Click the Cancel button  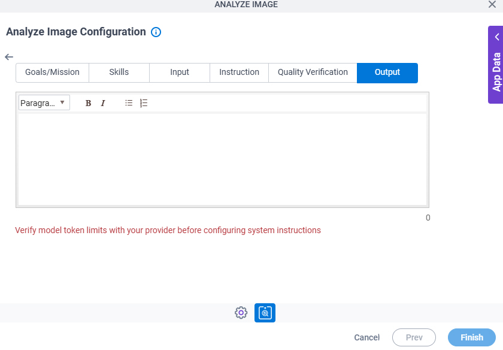(x=367, y=337)
